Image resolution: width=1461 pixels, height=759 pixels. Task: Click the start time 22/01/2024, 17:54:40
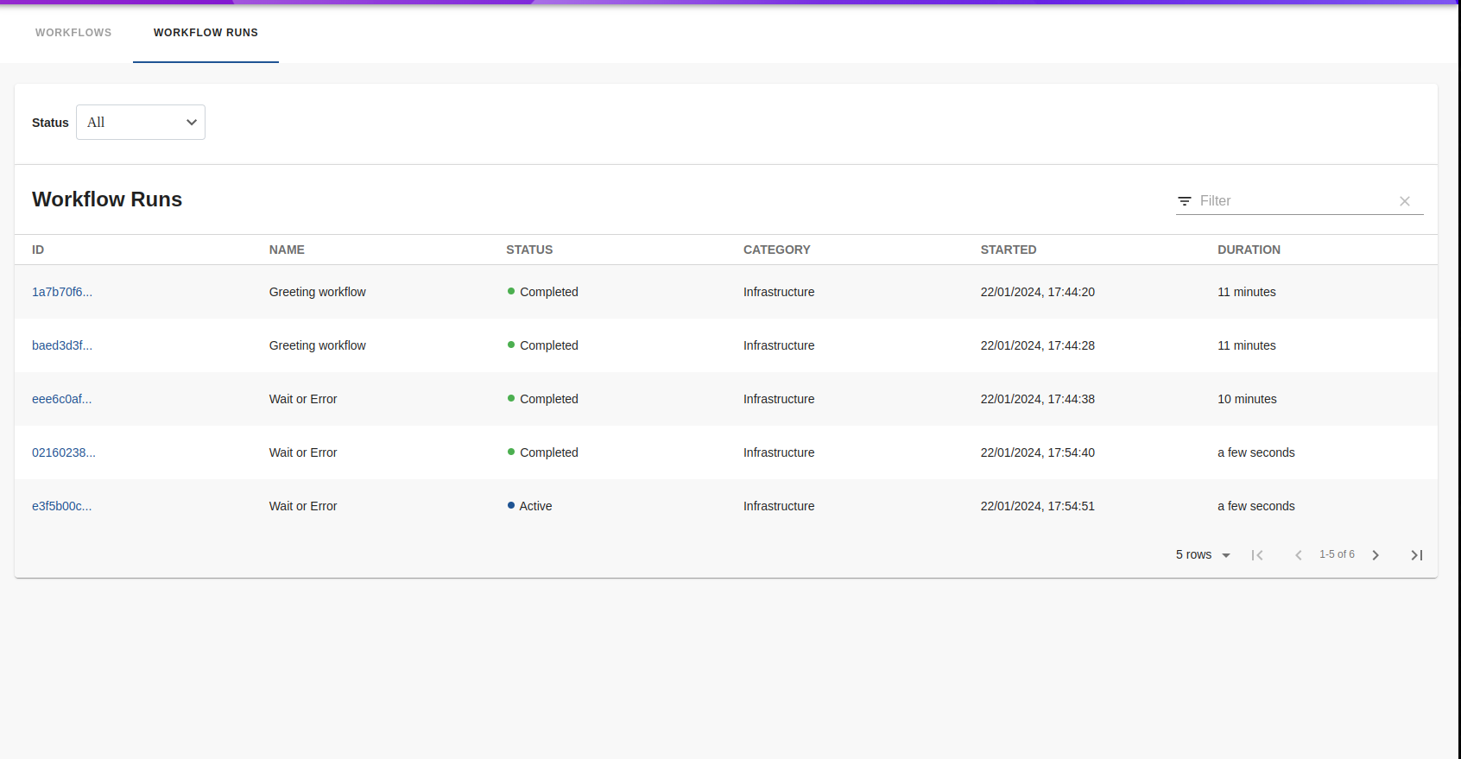[x=1037, y=452]
